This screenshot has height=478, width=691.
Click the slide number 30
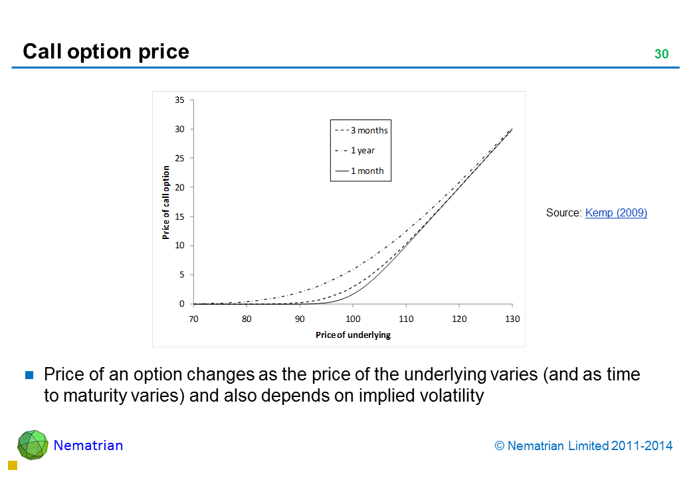point(661,54)
